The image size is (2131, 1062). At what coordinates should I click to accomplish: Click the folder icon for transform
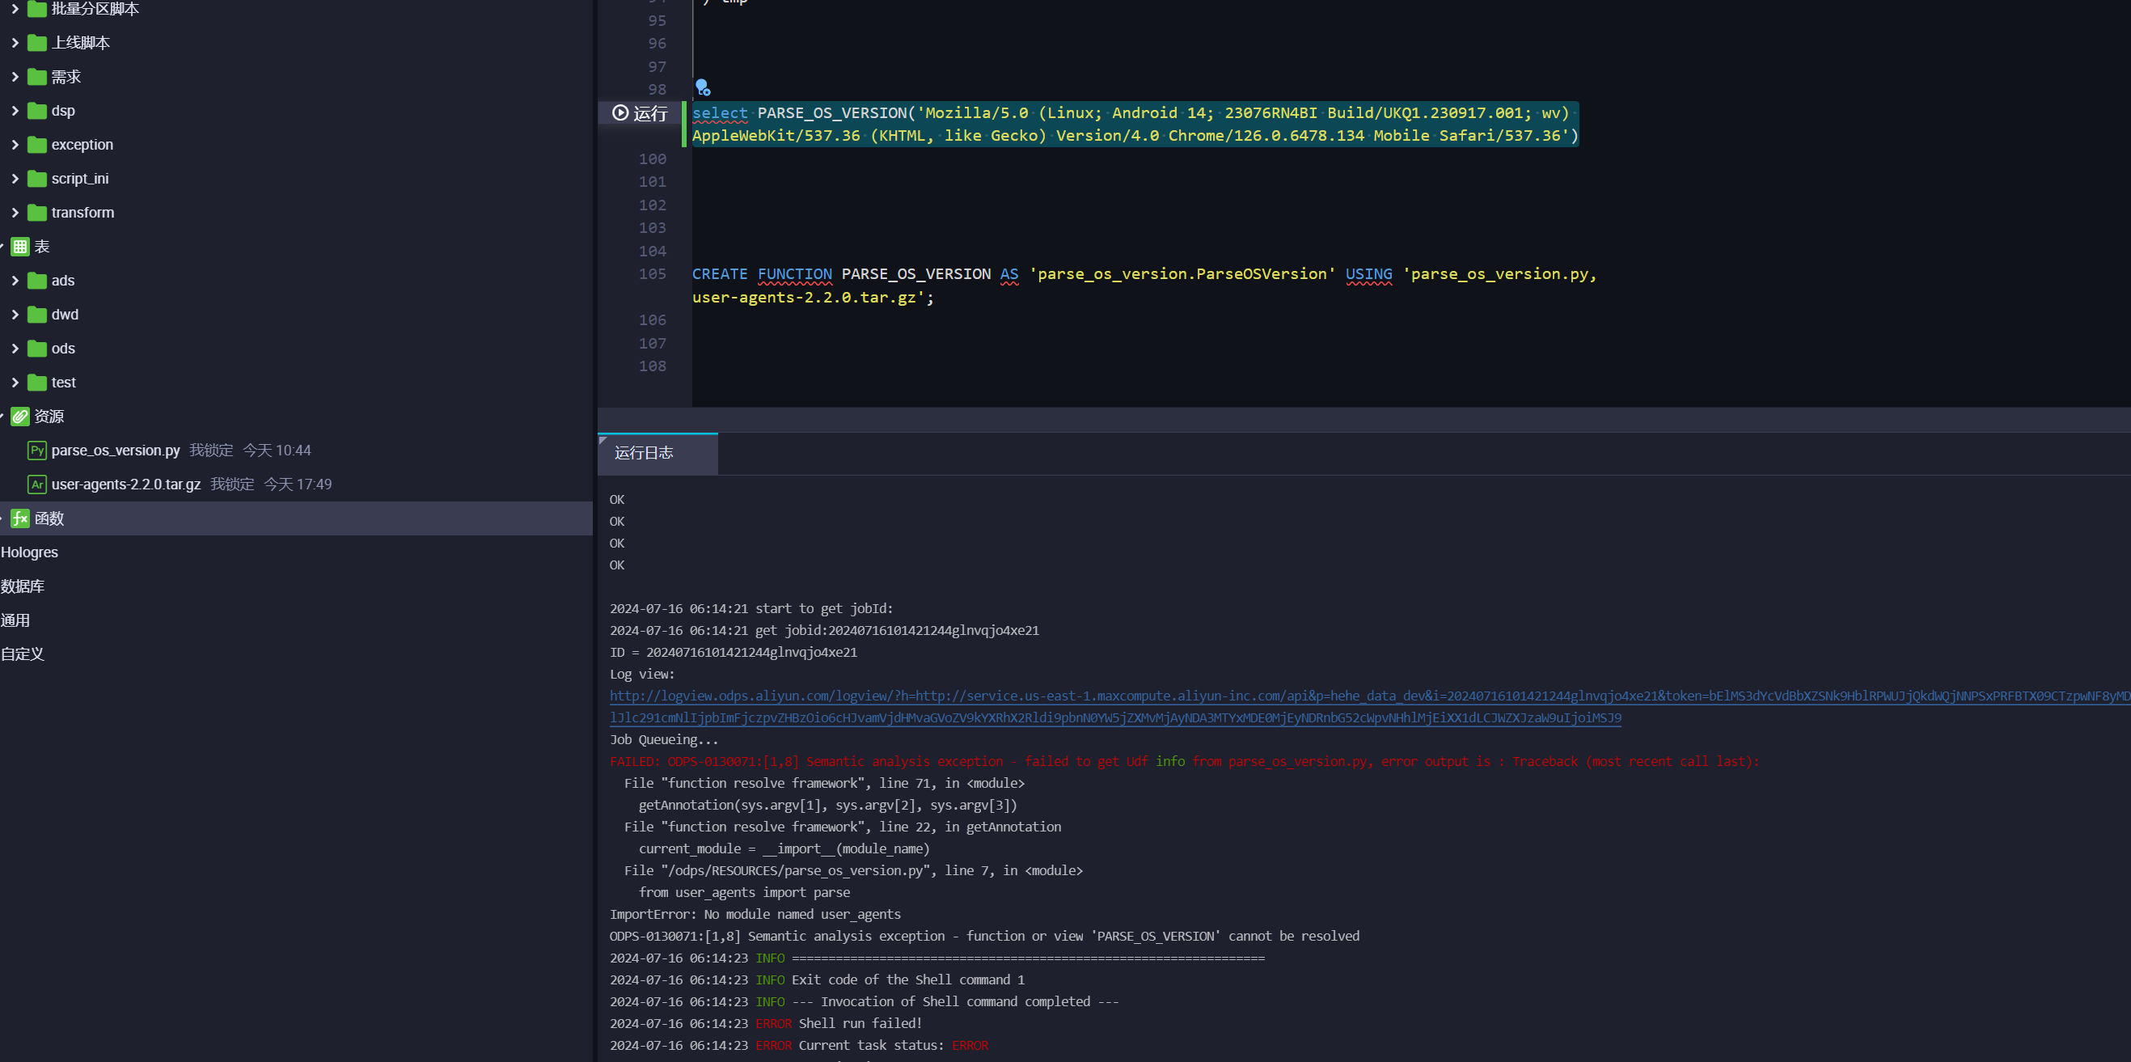36,213
